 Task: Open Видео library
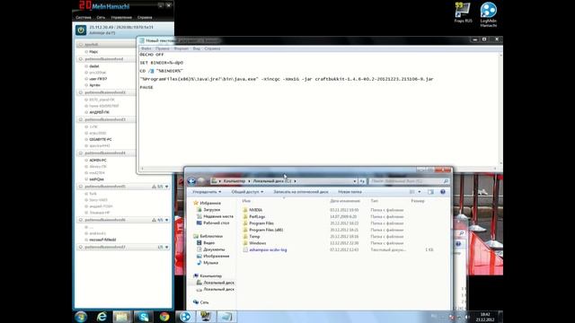point(209,243)
